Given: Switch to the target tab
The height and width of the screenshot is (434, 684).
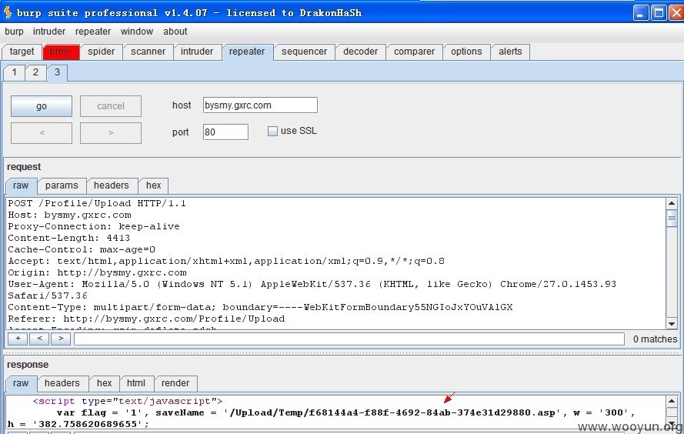Looking at the screenshot, I should (22, 52).
